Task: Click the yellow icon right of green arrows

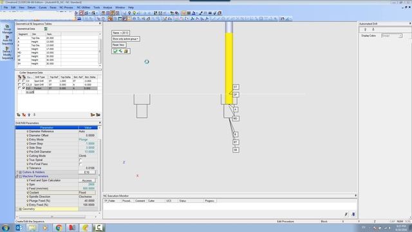Action: click(126, 51)
